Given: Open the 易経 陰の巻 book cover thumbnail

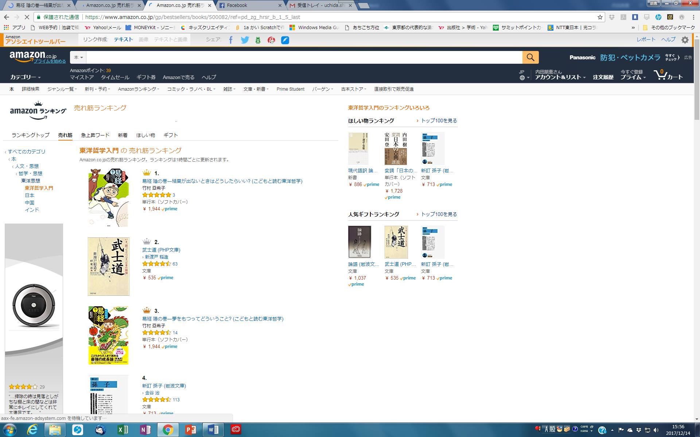Looking at the screenshot, I should 109,198.
